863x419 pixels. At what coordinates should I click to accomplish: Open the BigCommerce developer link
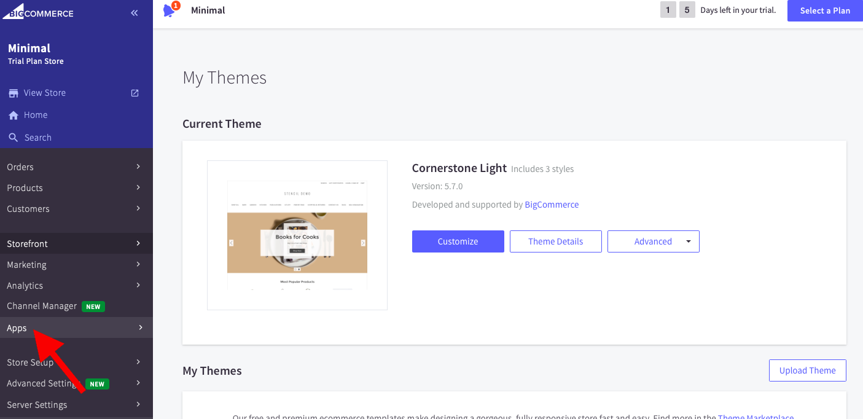552,205
